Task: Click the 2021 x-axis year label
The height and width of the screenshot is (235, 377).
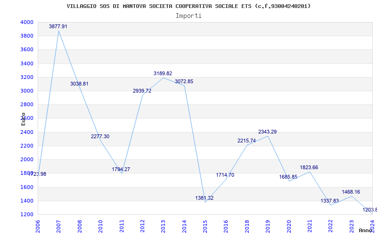Action: [x=310, y=226]
